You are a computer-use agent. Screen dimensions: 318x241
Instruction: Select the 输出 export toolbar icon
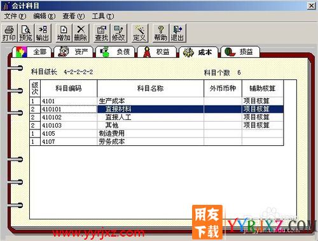point(43,33)
